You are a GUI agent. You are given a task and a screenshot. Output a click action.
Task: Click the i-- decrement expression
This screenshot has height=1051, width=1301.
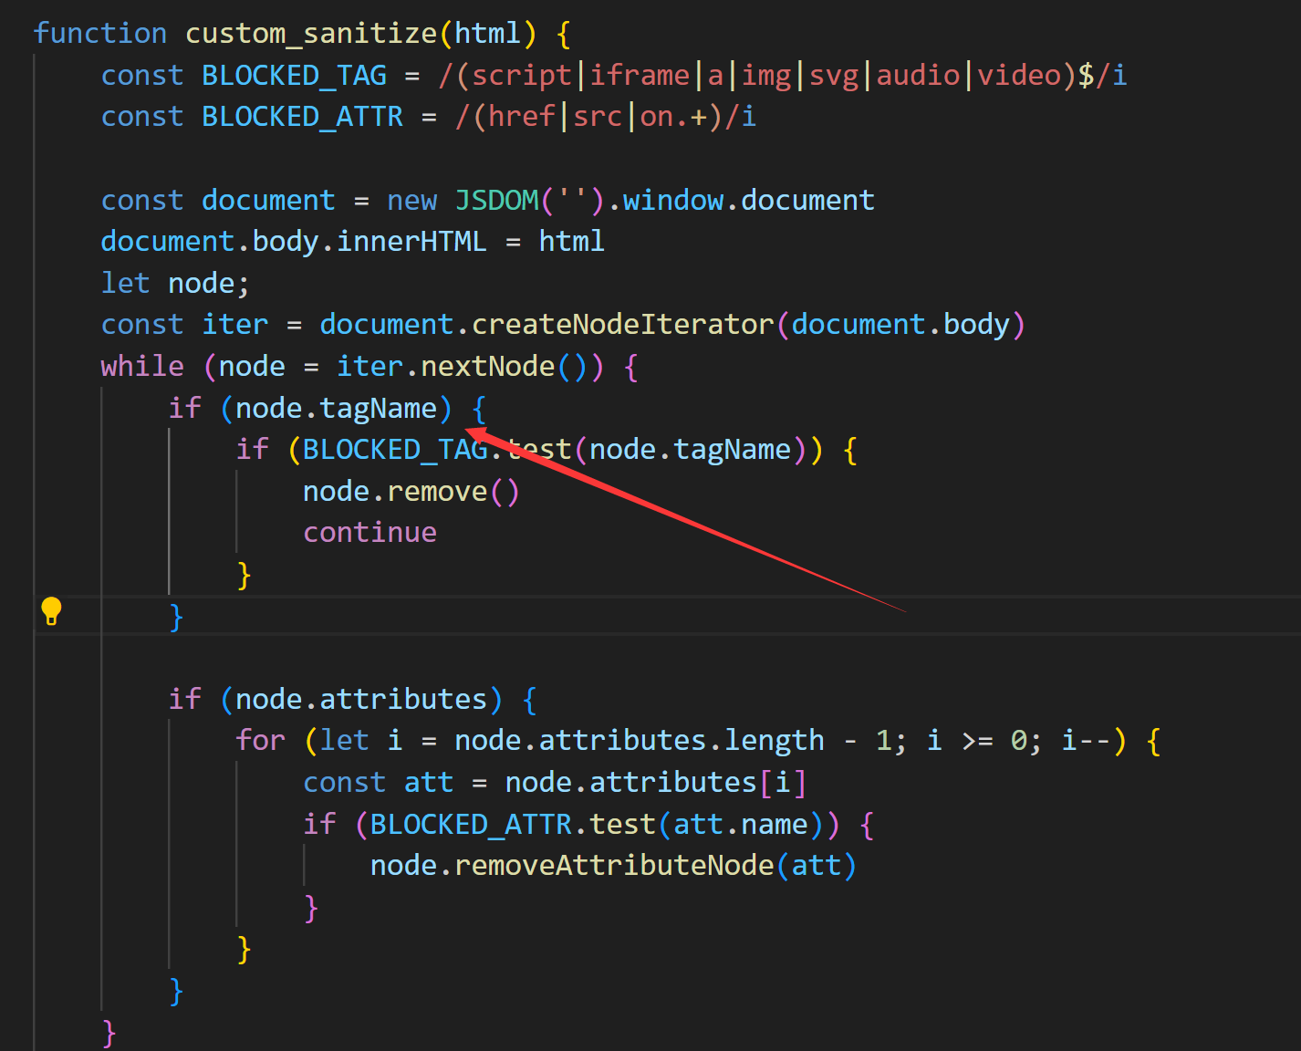1086,741
